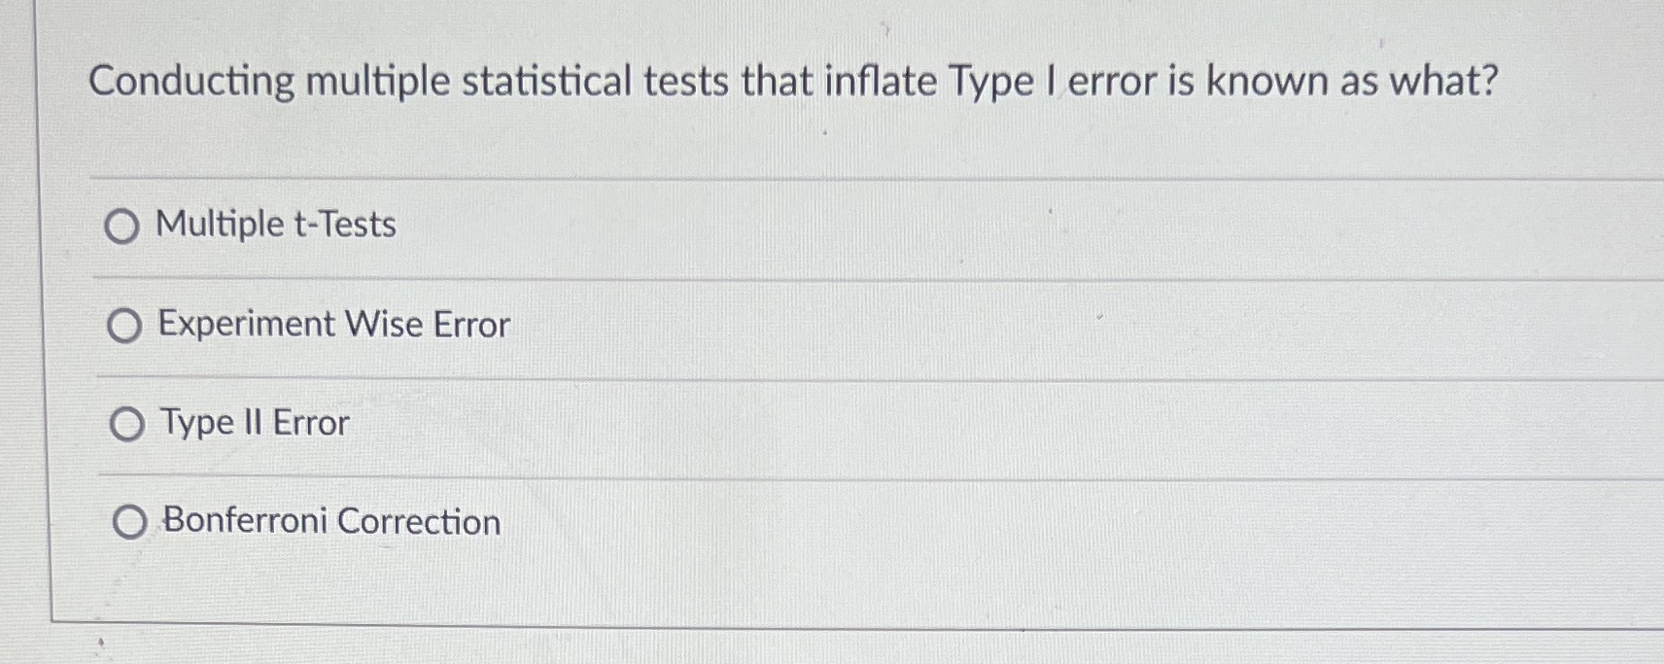Choose the answer option Multiple t-Tests

pyautogui.click(x=277, y=226)
